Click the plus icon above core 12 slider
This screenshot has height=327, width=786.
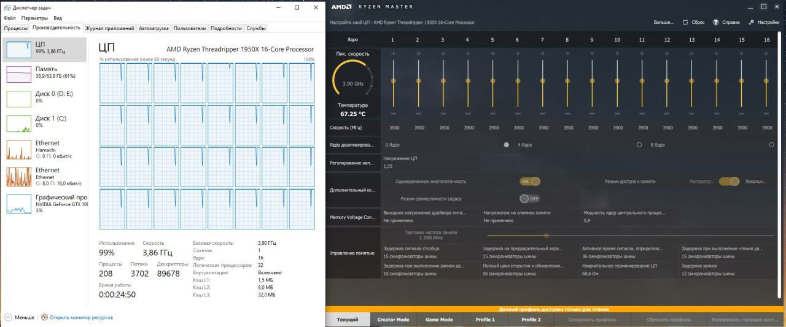pyautogui.click(x=667, y=54)
